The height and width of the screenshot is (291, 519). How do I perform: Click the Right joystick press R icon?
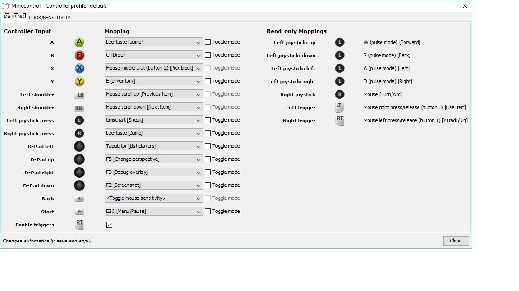79,133
